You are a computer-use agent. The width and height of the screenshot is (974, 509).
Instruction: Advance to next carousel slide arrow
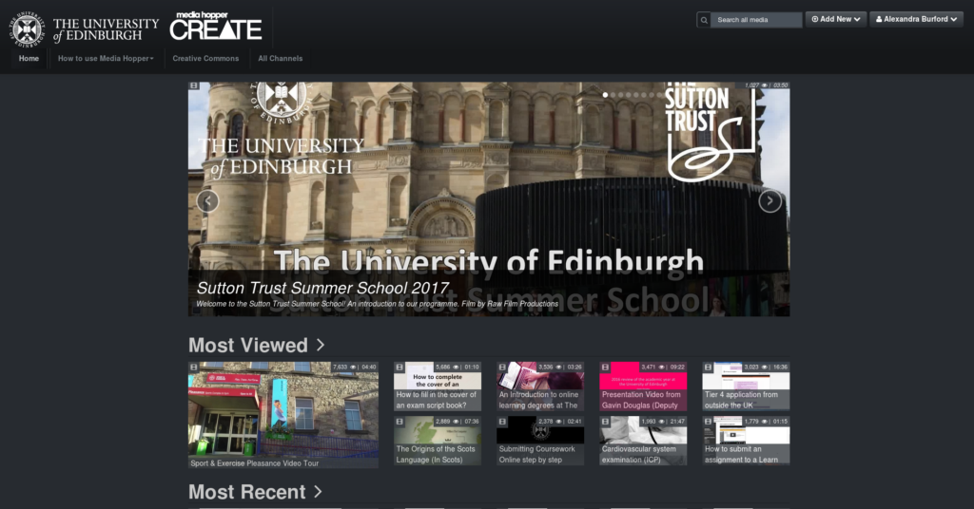pyautogui.click(x=769, y=201)
